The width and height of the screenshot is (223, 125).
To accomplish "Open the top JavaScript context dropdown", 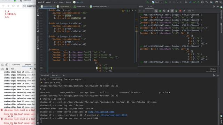I will pyautogui.click(x=21, y=69).
